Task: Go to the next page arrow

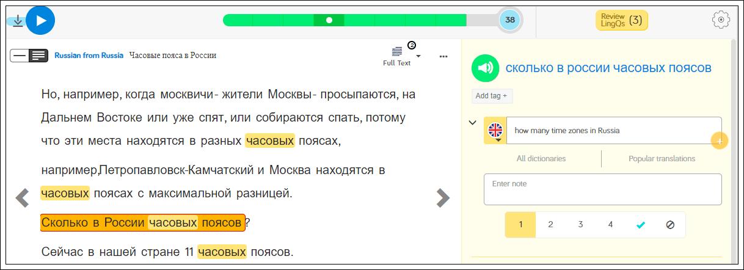Action: [443, 197]
